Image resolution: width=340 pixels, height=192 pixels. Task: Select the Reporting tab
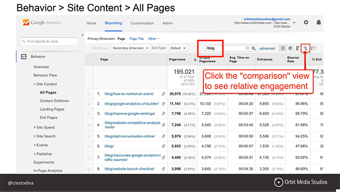coord(114,23)
